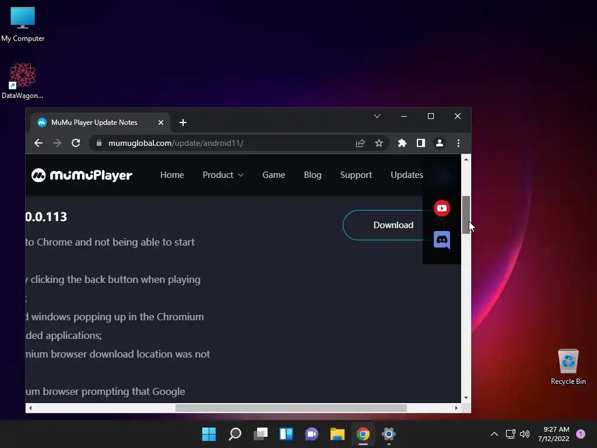Open the My Computer desktop icon
Screen dimensions: 597x448
pyautogui.click(x=23, y=24)
